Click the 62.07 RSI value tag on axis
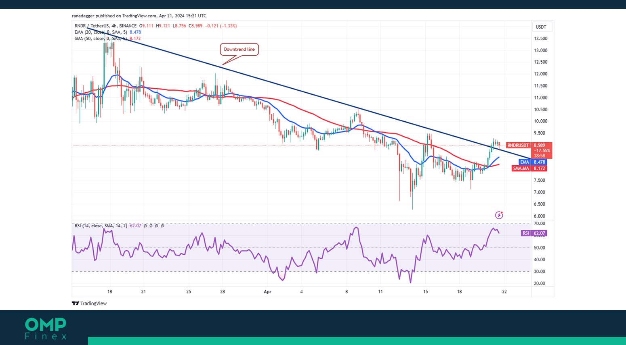Screen dimensions: 626x345 pos(540,233)
